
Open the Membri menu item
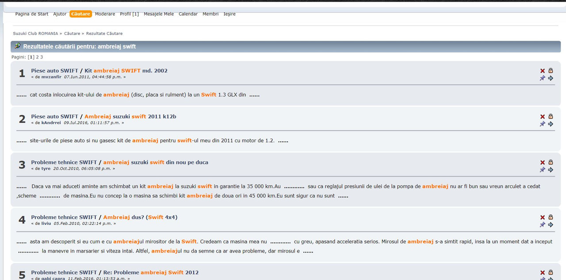210,14
